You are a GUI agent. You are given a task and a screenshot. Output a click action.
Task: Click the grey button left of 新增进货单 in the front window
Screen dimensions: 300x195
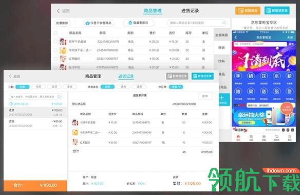pyautogui.click(x=177, y=76)
